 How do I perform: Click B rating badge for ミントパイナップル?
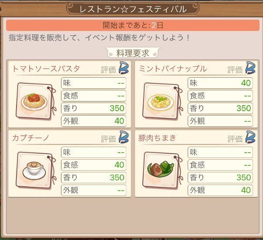click(250, 69)
